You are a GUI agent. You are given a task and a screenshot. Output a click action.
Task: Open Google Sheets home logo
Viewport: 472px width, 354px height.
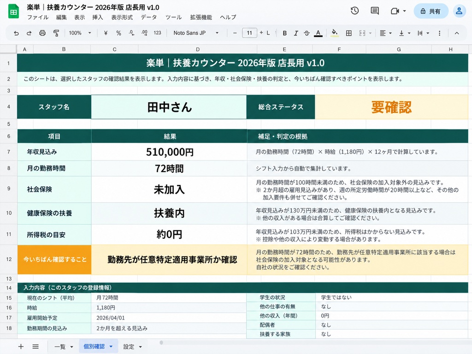[x=13, y=12]
